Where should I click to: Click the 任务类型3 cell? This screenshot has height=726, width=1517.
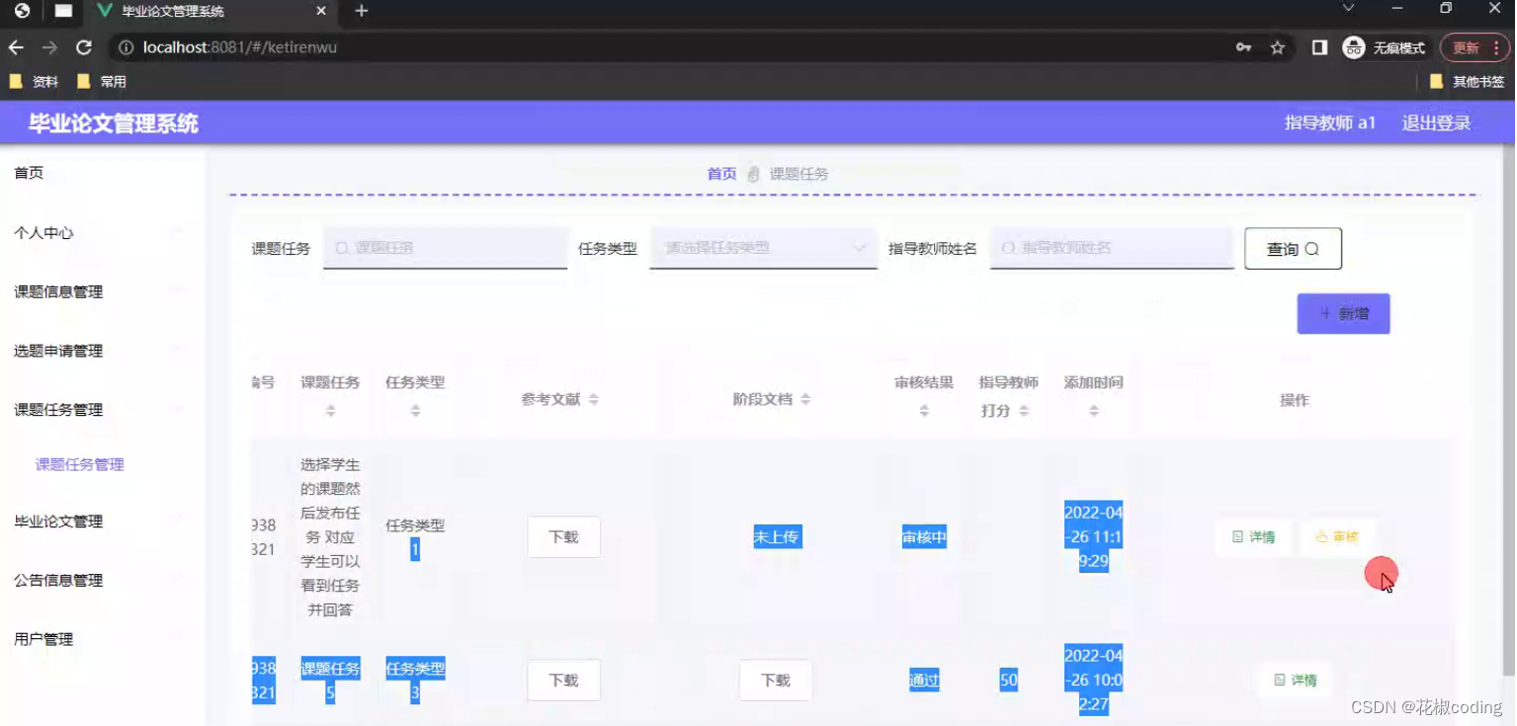[x=415, y=681]
